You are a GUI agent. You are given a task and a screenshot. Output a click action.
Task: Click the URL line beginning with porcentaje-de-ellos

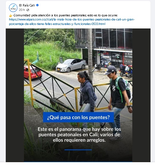[57, 24]
